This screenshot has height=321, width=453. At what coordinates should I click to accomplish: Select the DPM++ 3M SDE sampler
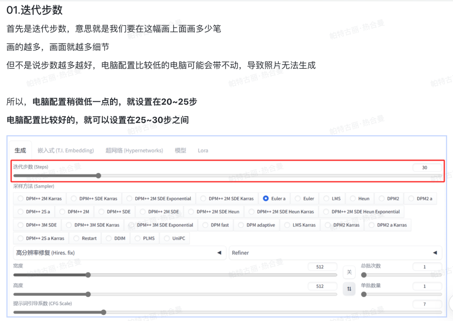pyautogui.click(x=37, y=225)
